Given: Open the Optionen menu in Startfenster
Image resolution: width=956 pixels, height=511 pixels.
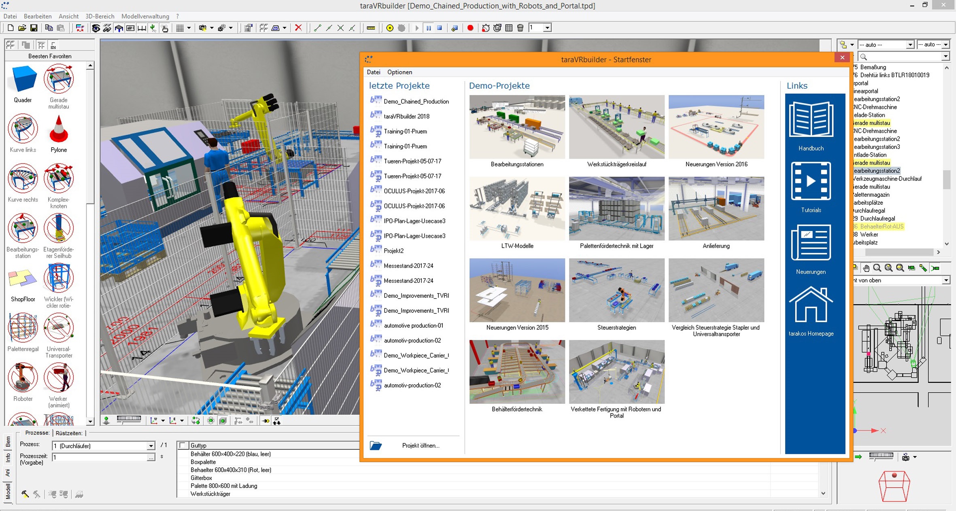Looking at the screenshot, I should point(399,72).
